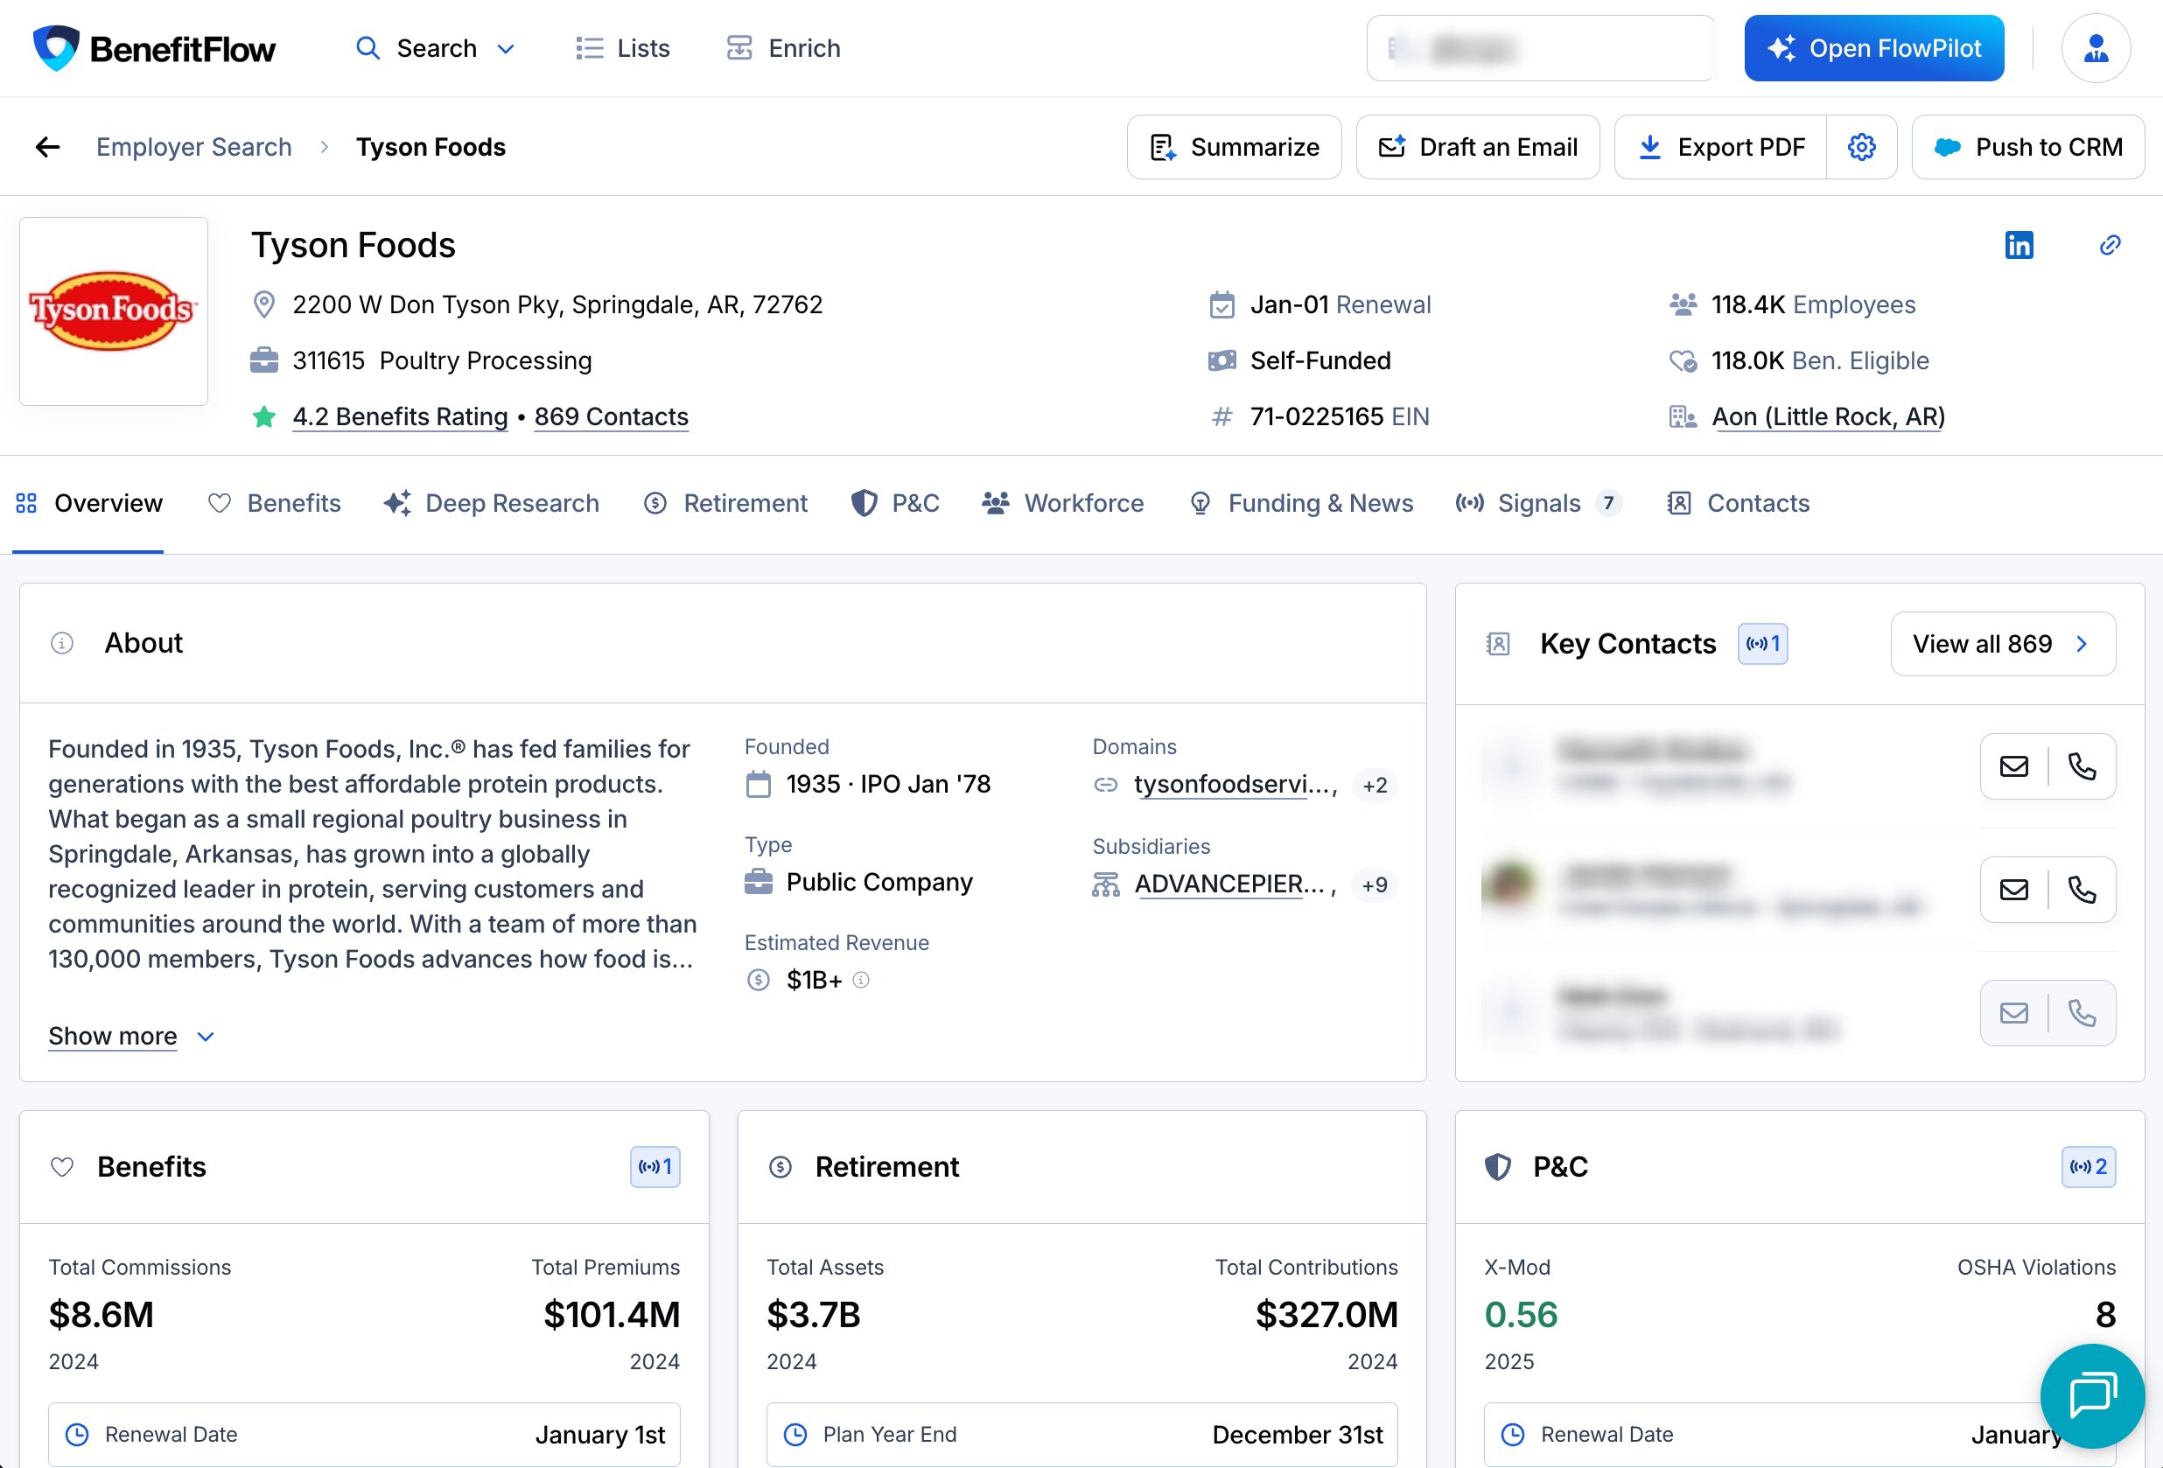
Task: Open the Funding & News tab
Action: [x=1301, y=503]
